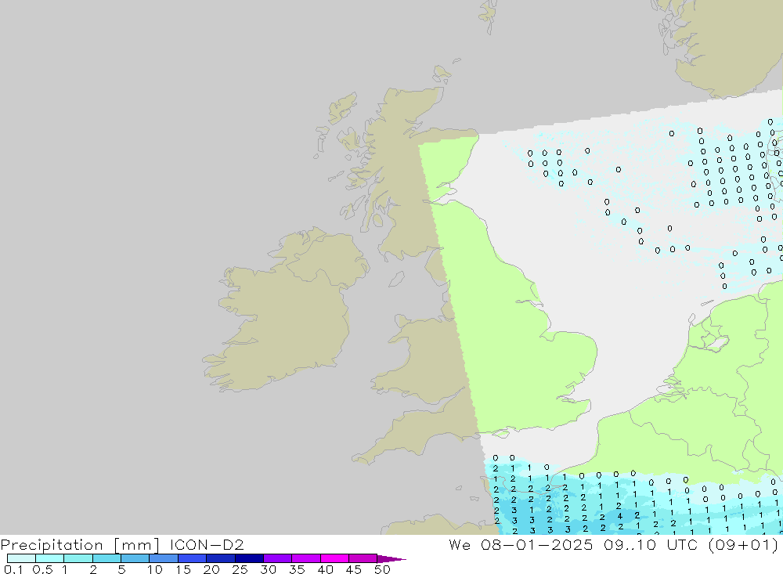
Task: Click the '40' legend scale label
Action: (x=325, y=569)
